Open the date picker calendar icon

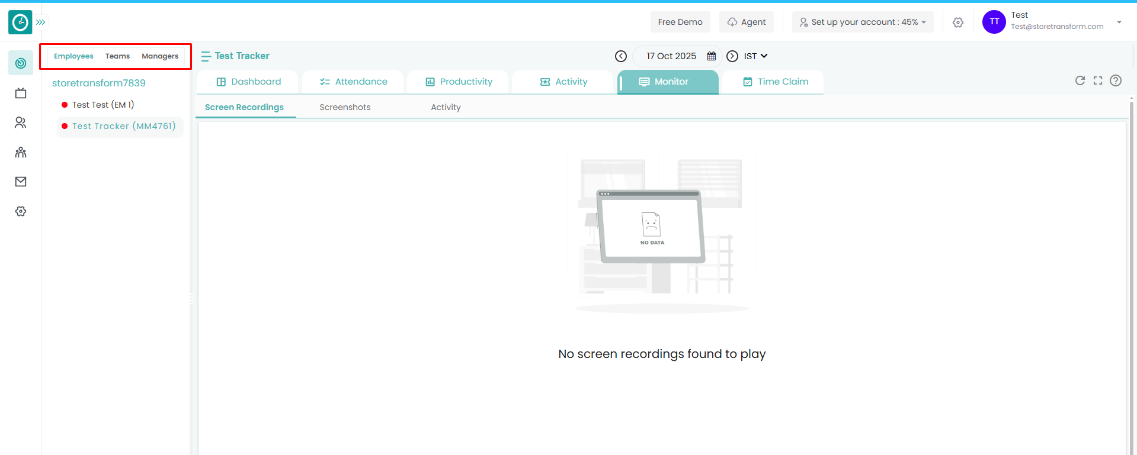point(712,56)
